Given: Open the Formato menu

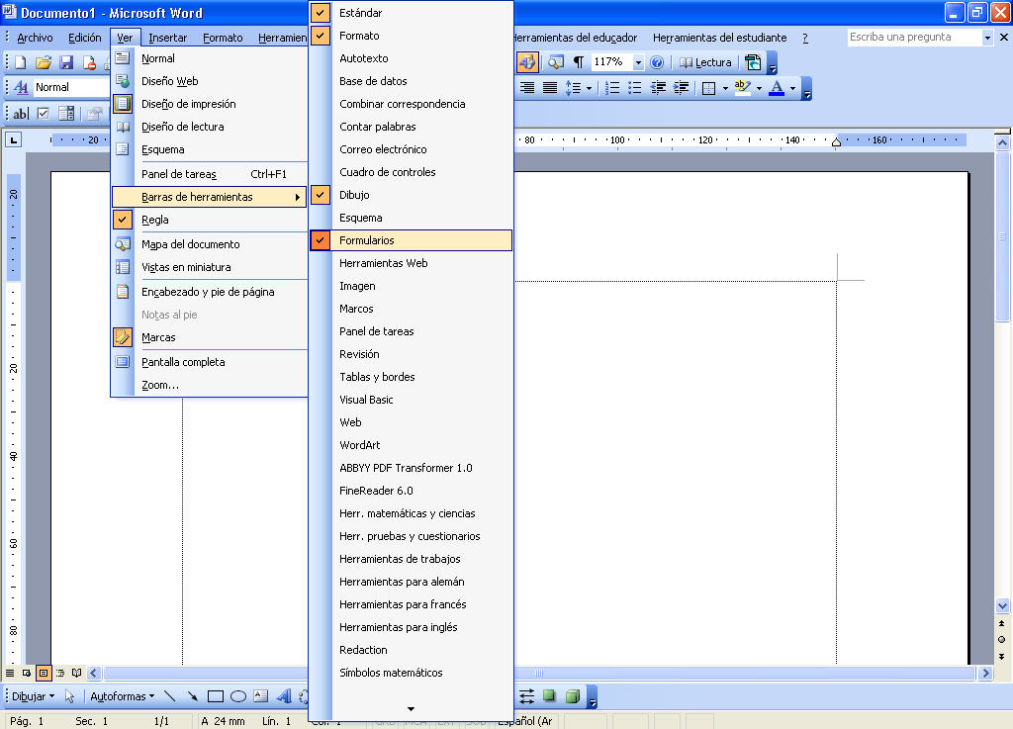Looking at the screenshot, I should (x=223, y=38).
